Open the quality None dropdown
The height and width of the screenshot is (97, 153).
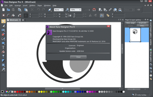tap(59, 10)
